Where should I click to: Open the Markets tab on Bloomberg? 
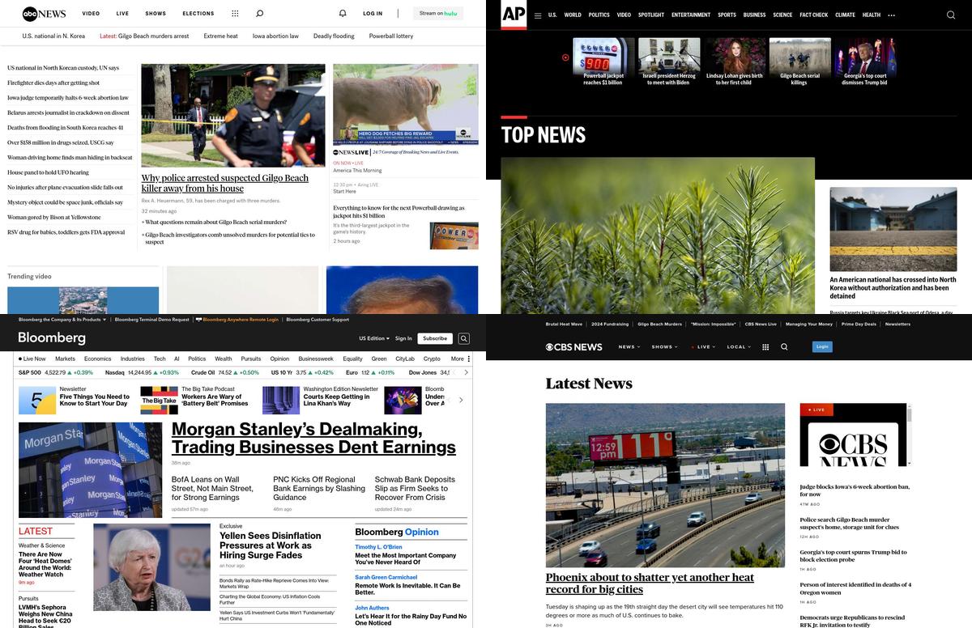tap(65, 359)
